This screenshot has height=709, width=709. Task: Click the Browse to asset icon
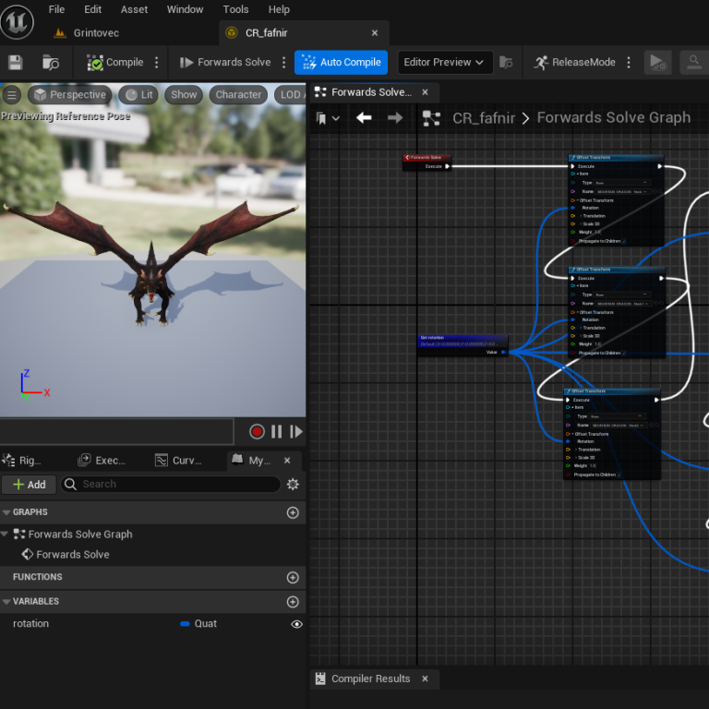[51, 62]
